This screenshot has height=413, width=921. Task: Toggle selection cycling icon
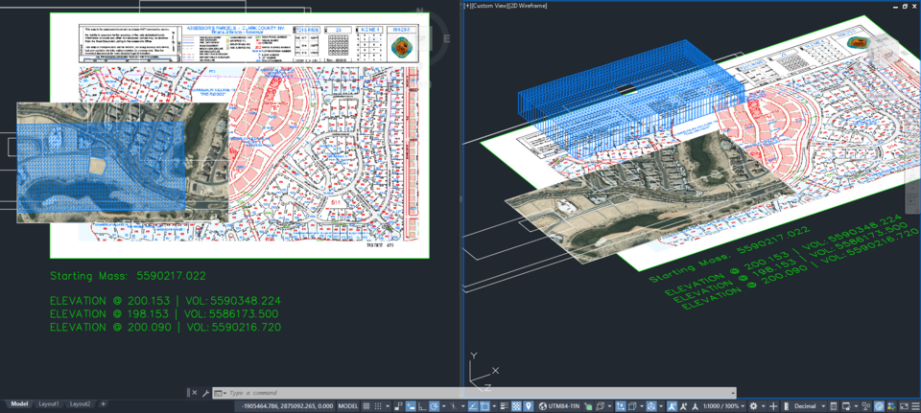589,406
